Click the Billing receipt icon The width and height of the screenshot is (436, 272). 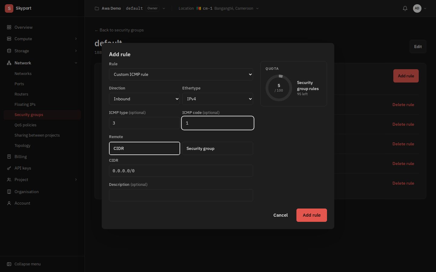(x=9, y=157)
